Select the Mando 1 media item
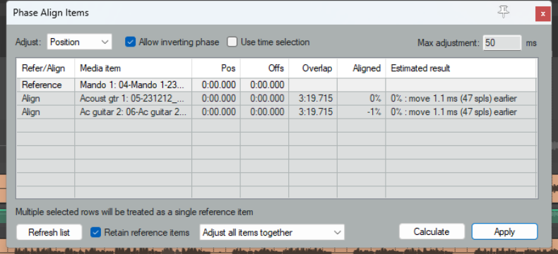 click(133, 85)
